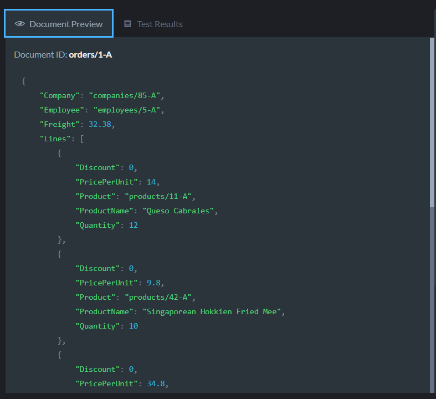The height and width of the screenshot is (399, 436).
Task: Click the "Document ID:" label
Action: [x=40, y=55]
